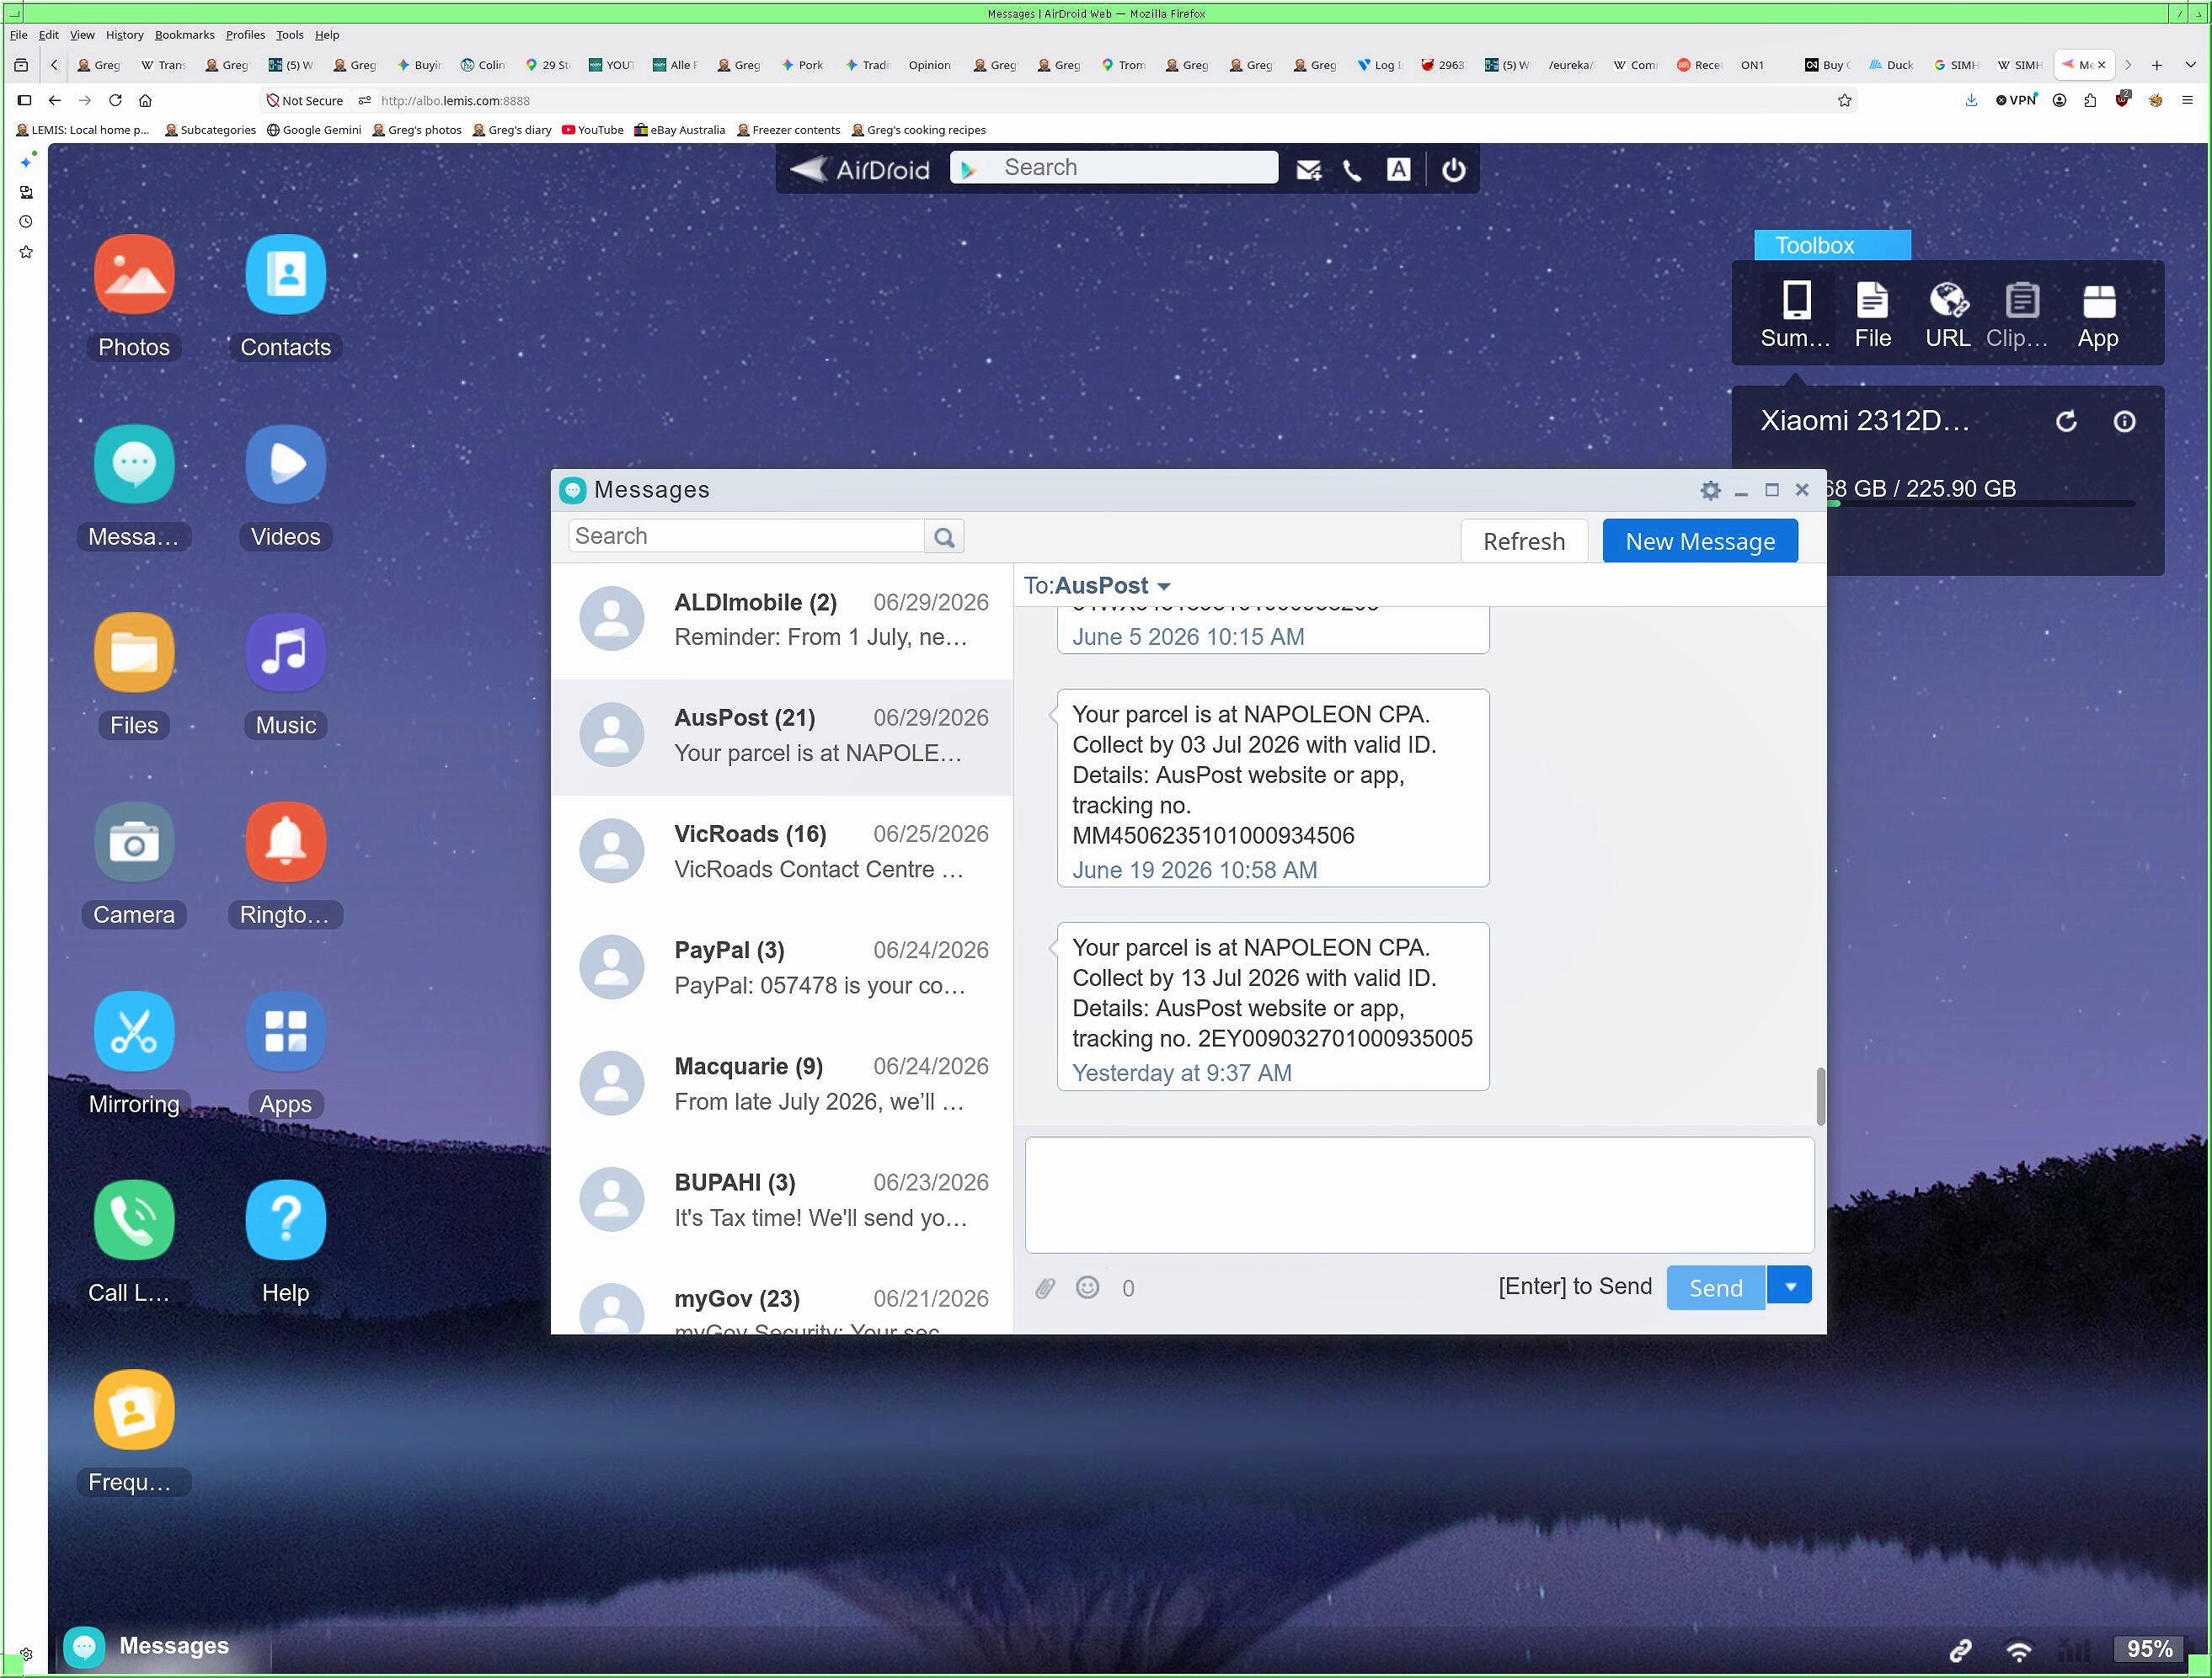Click the phone call icon in AirDroid bar

(x=1352, y=169)
